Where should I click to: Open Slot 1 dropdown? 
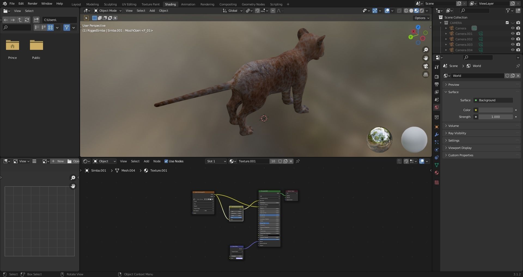click(x=216, y=161)
